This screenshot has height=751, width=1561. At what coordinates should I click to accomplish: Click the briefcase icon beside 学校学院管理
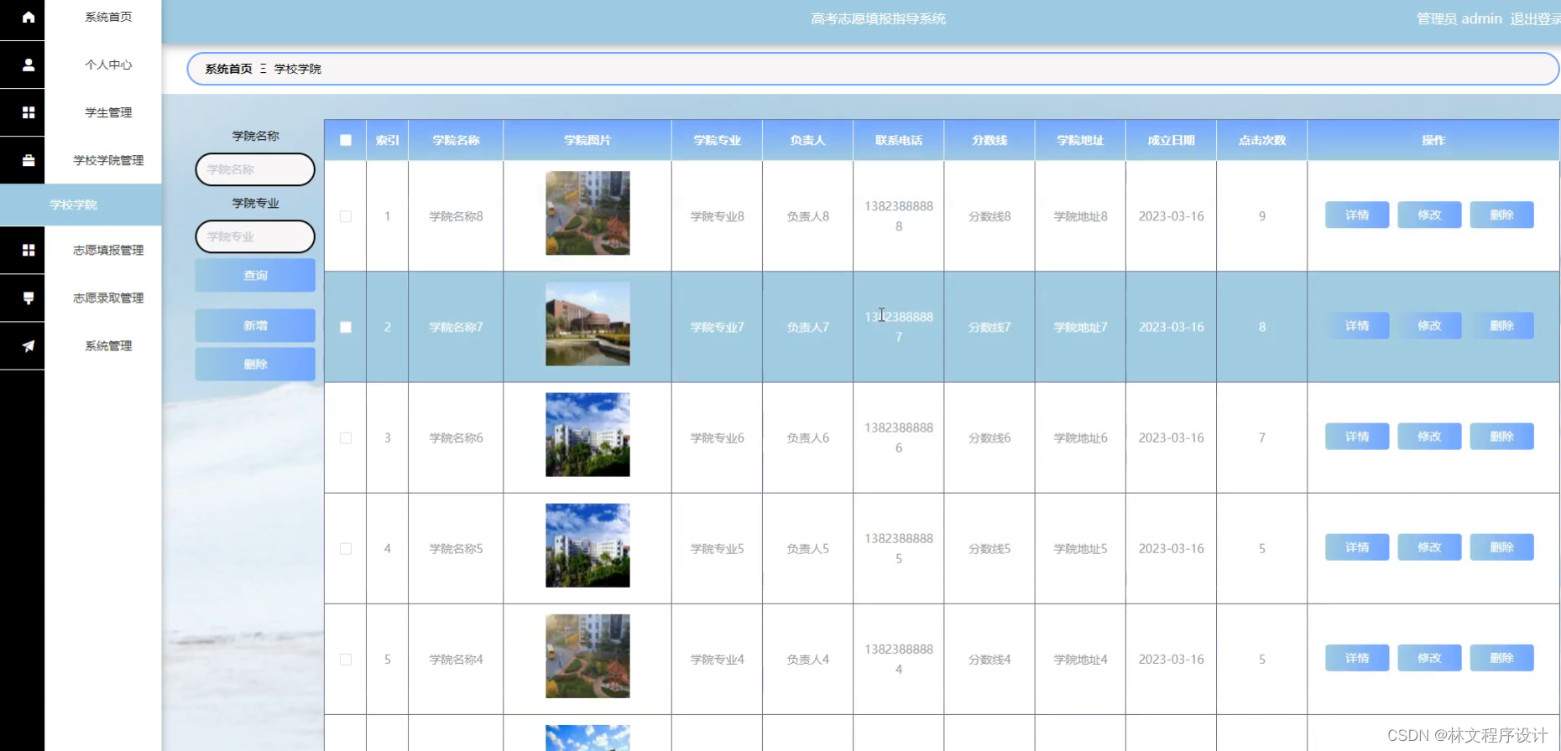[x=29, y=160]
